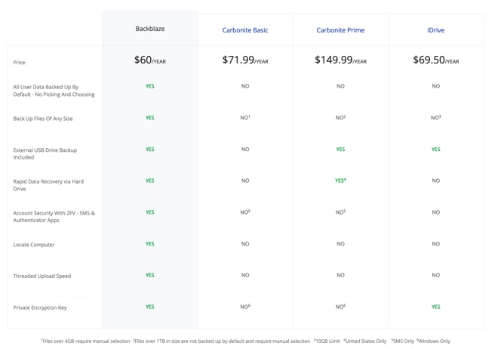Click Backblaze YES for Locate Computer

pyautogui.click(x=150, y=244)
